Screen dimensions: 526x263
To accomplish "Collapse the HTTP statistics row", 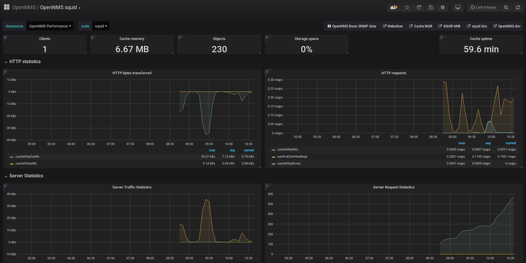I will point(25,62).
